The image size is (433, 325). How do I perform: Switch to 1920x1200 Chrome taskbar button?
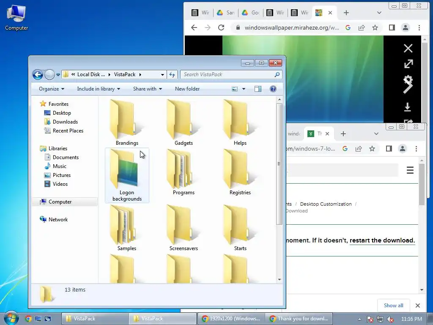click(231, 319)
